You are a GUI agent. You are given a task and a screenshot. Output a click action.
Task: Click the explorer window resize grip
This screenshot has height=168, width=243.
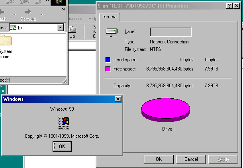click(x=65, y=81)
